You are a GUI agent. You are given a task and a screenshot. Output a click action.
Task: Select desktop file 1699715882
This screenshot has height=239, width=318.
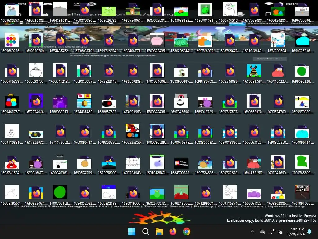point(36,12)
